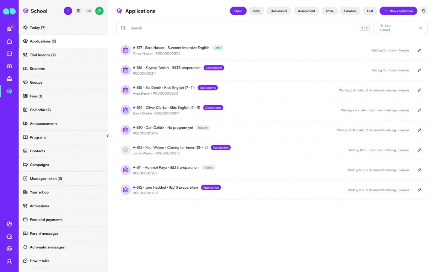Go to the home icon in left rail
The height and width of the screenshot is (272, 436).
(x=9, y=41)
